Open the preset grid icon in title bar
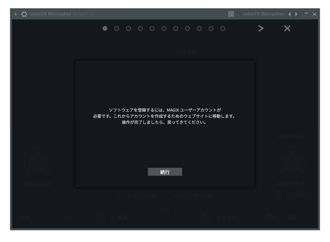Image resolution: width=330 pixels, height=242 pixels. [x=231, y=14]
